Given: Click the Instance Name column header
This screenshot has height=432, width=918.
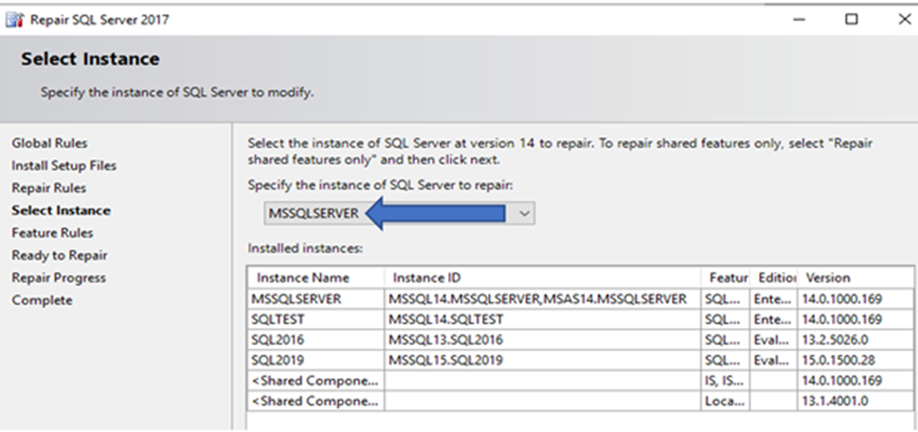Looking at the screenshot, I should (x=303, y=278).
